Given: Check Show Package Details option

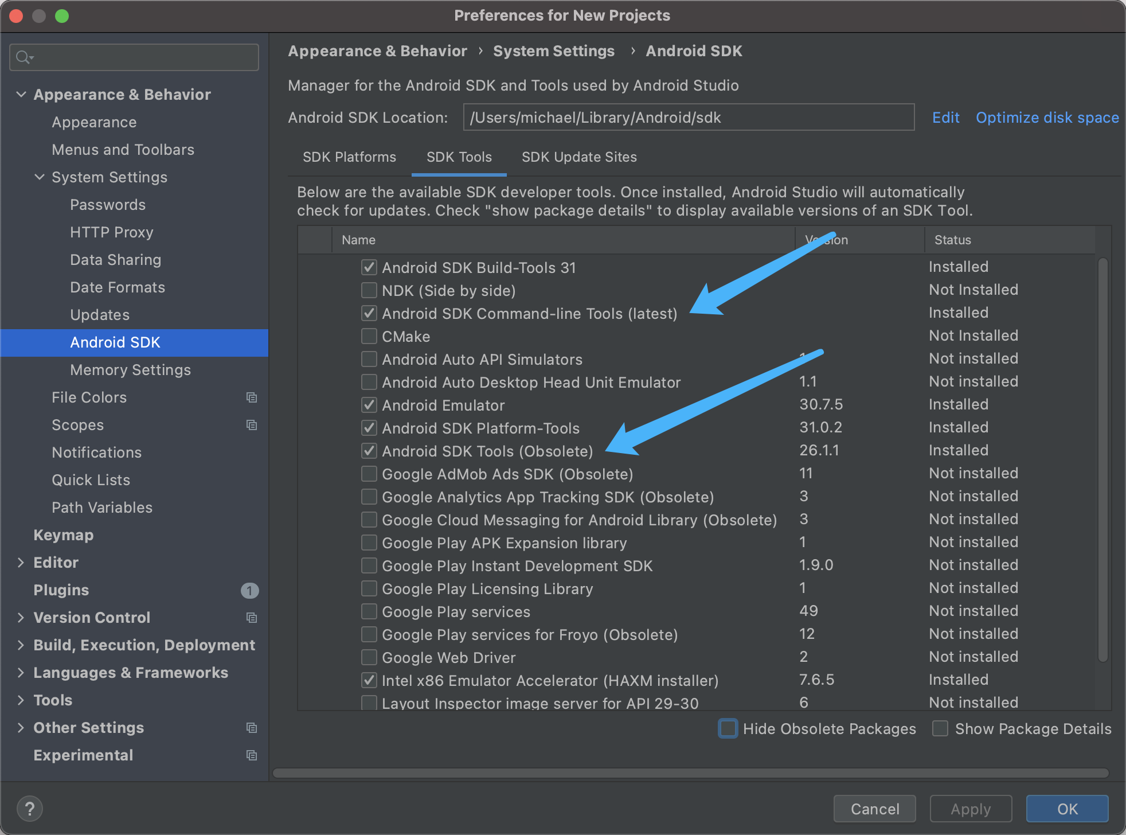Looking at the screenshot, I should click(940, 729).
